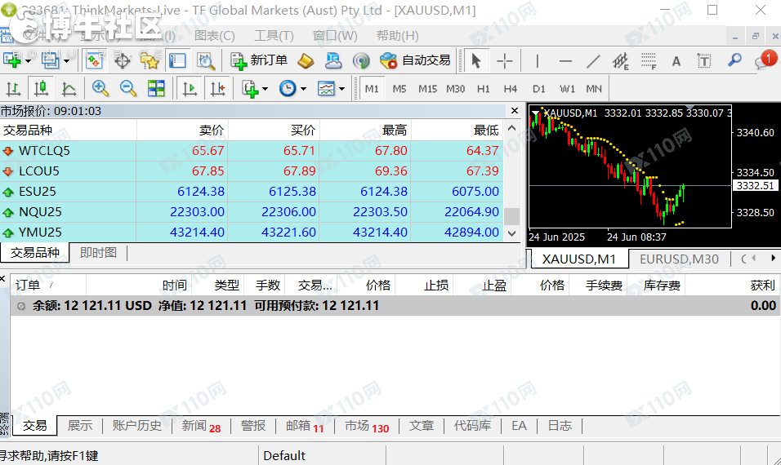The width and height of the screenshot is (781, 465).
Task: Open the search magnifier icon
Action: point(734,60)
